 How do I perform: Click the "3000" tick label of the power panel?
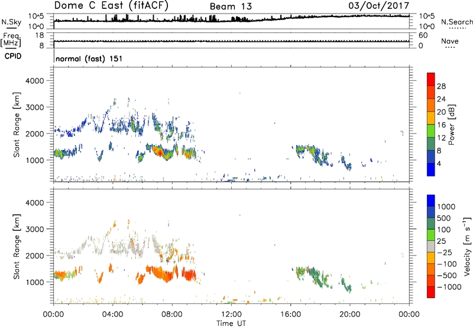(x=34, y=107)
